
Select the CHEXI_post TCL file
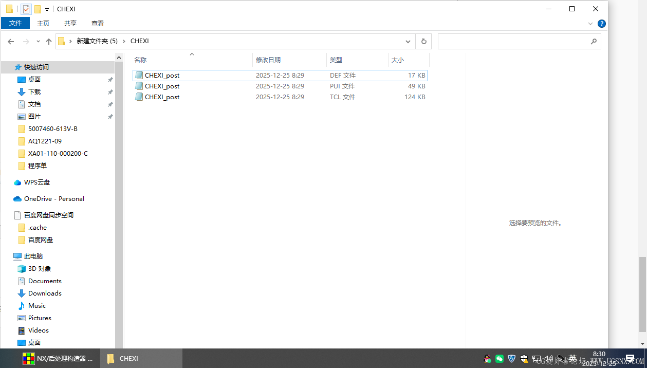point(280,97)
